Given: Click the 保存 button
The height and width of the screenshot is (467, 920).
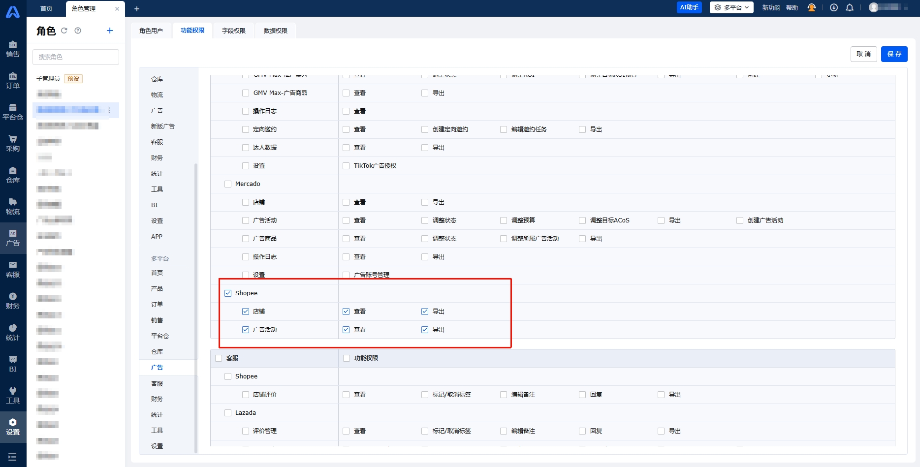Looking at the screenshot, I should coord(894,54).
